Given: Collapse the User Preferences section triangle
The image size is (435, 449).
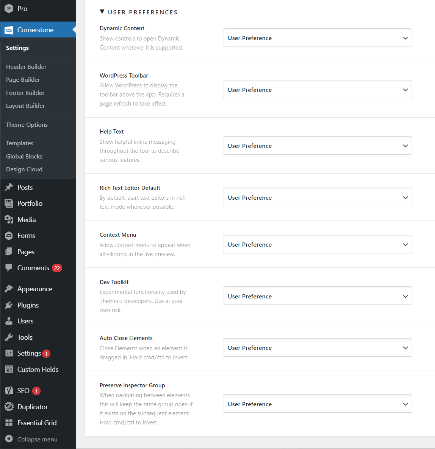Looking at the screenshot, I should point(102,12).
